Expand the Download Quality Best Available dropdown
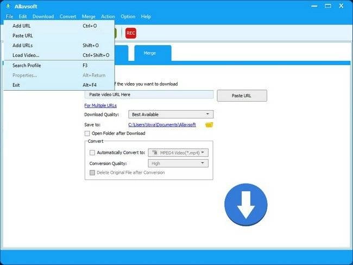 click(171, 115)
